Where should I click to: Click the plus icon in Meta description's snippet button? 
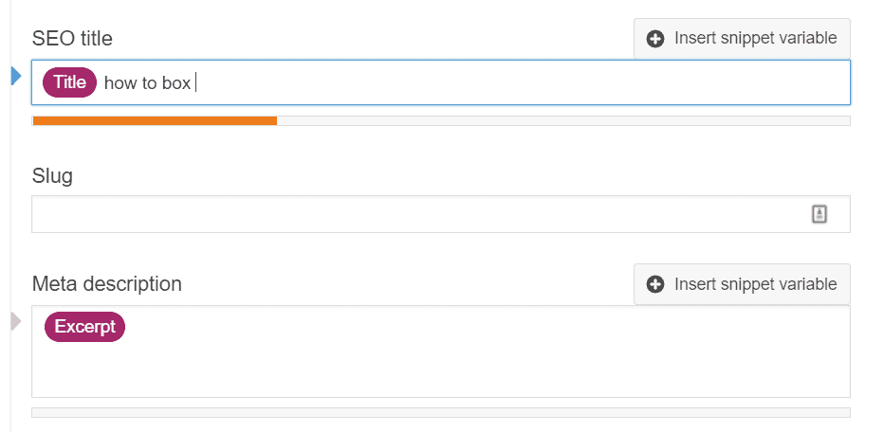coord(654,284)
